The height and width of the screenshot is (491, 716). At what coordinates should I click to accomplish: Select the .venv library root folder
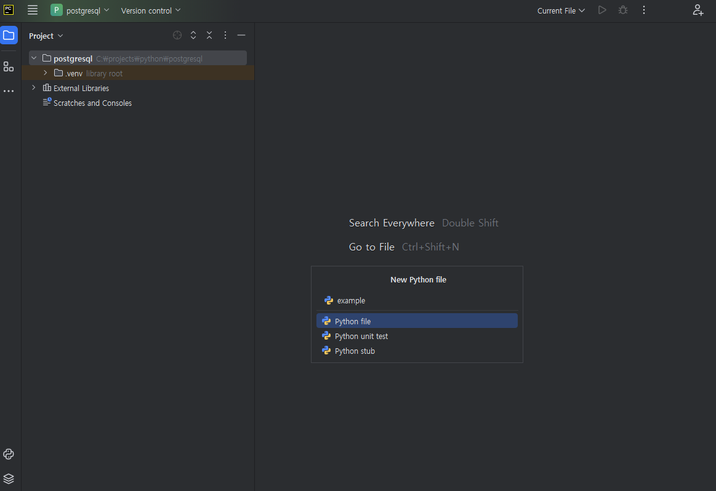click(138, 73)
